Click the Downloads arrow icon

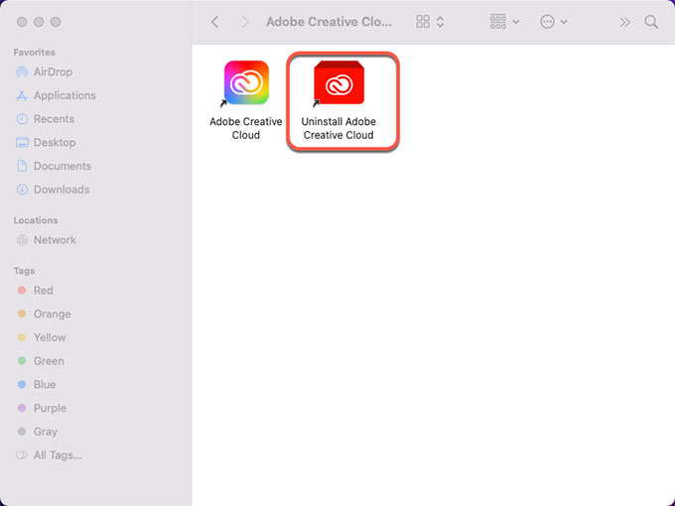[x=22, y=190]
